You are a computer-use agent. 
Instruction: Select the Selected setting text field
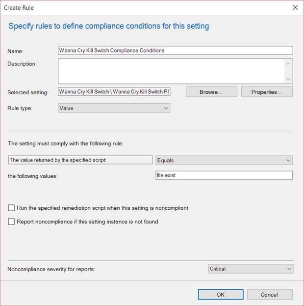(114, 91)
